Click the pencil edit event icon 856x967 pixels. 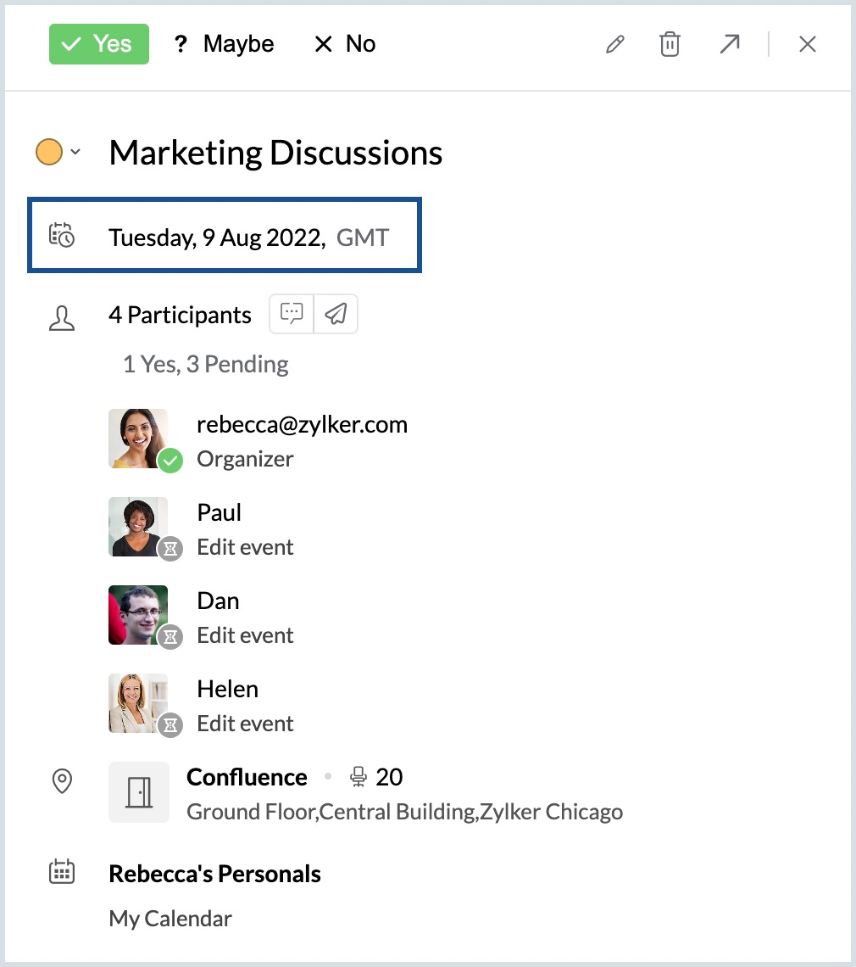tap(615, 45)
